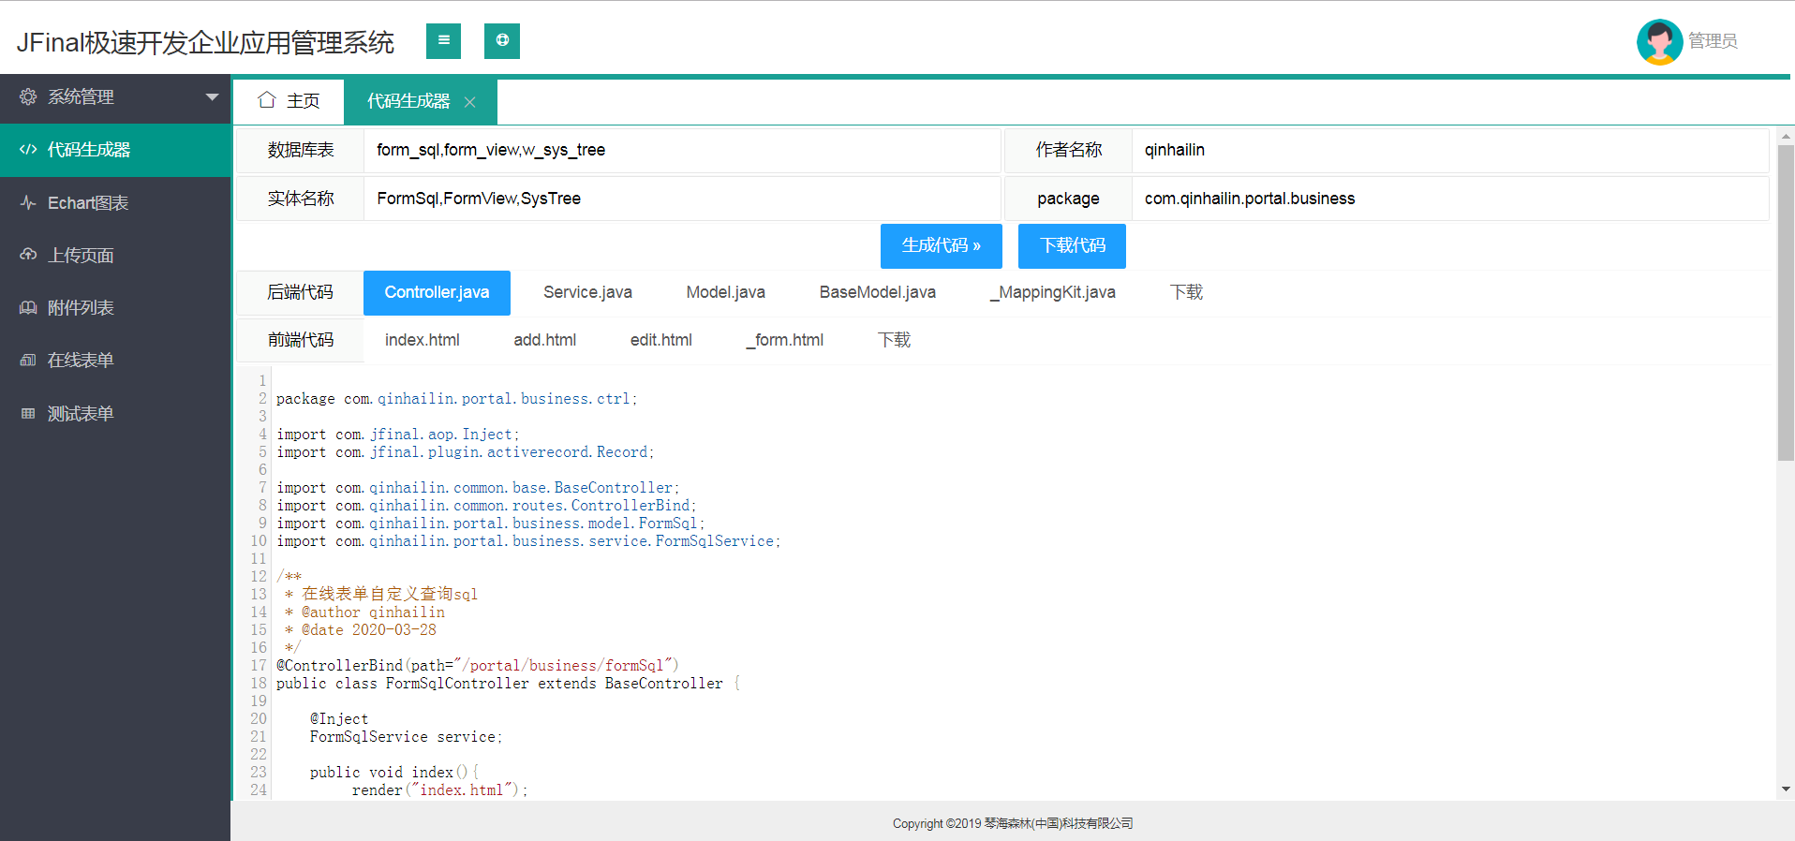
Task: Click the scrollbar up arrow
Action: [x=1786, y=136]
